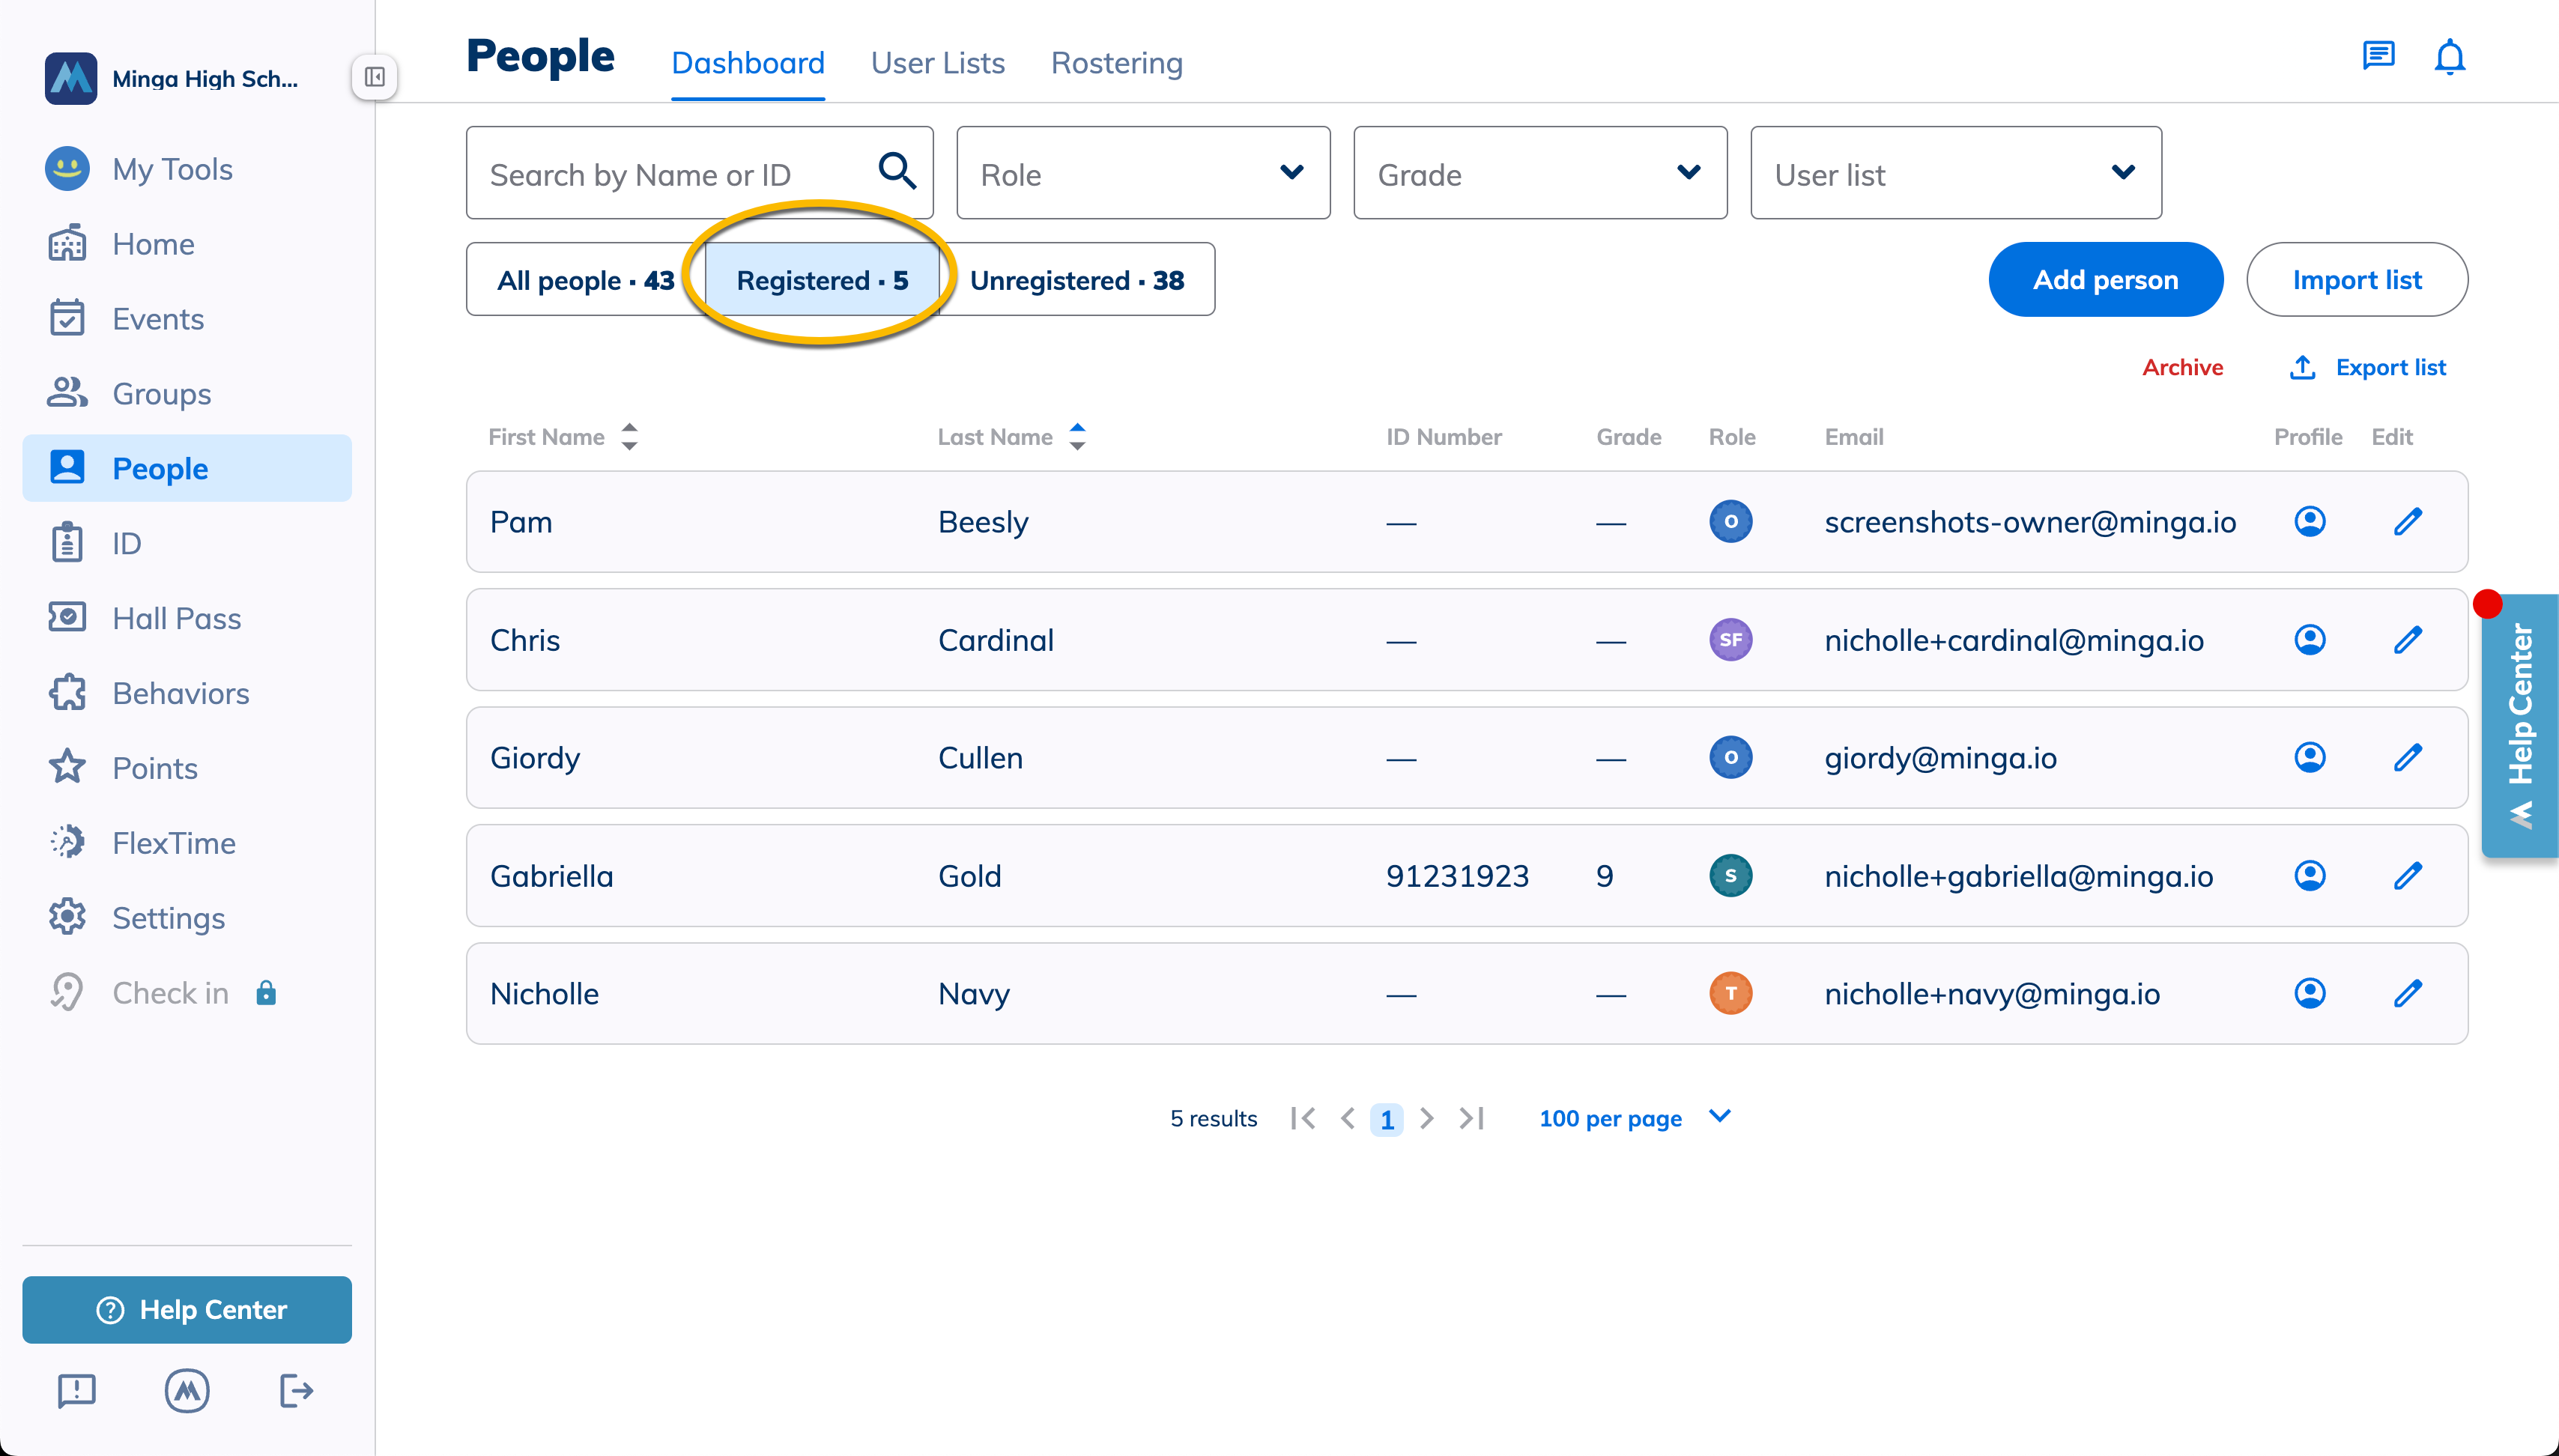This screenshot has width=2559, height=1456.
Task: Click the Minga High School logo
Action: (71, 78)
